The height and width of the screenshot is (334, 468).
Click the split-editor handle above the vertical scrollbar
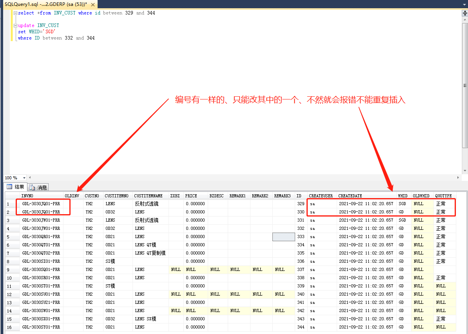tap(465, 13)
